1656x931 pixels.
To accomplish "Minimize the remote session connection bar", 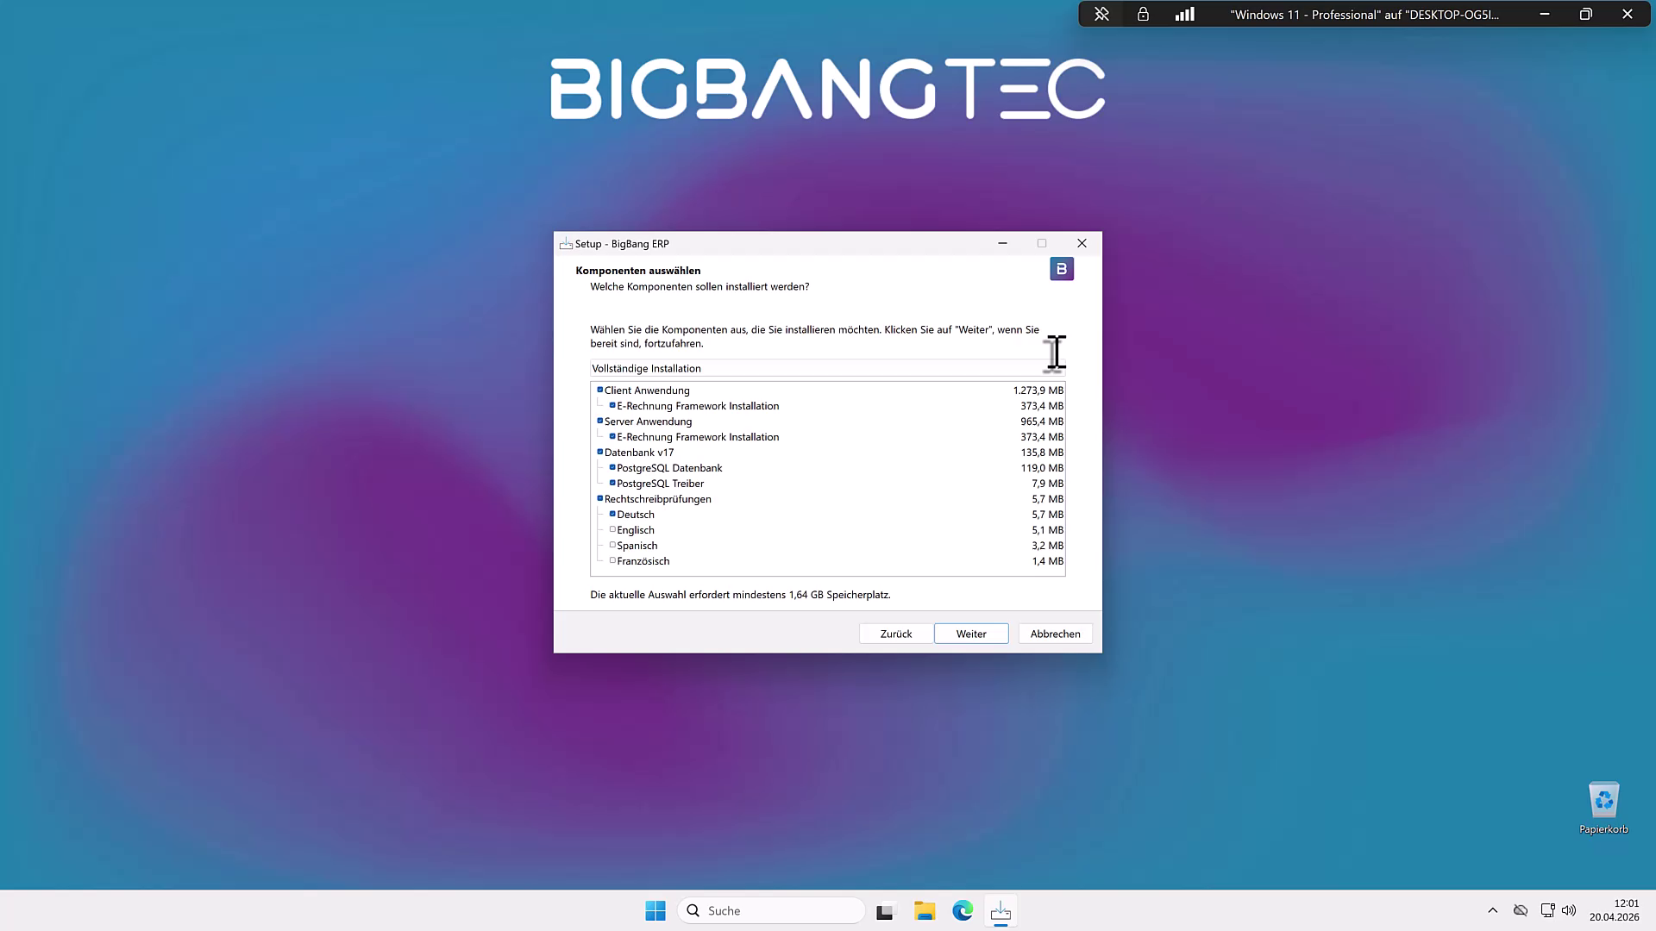I will coord(1545,14).
